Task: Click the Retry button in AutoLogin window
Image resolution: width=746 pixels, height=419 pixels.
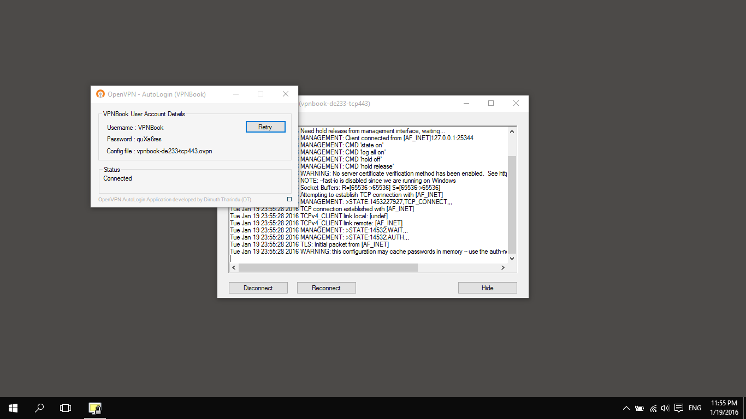Action: [265, 127]
